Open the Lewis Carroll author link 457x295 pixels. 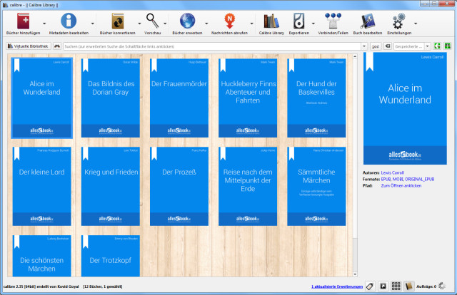coord(393,172)
